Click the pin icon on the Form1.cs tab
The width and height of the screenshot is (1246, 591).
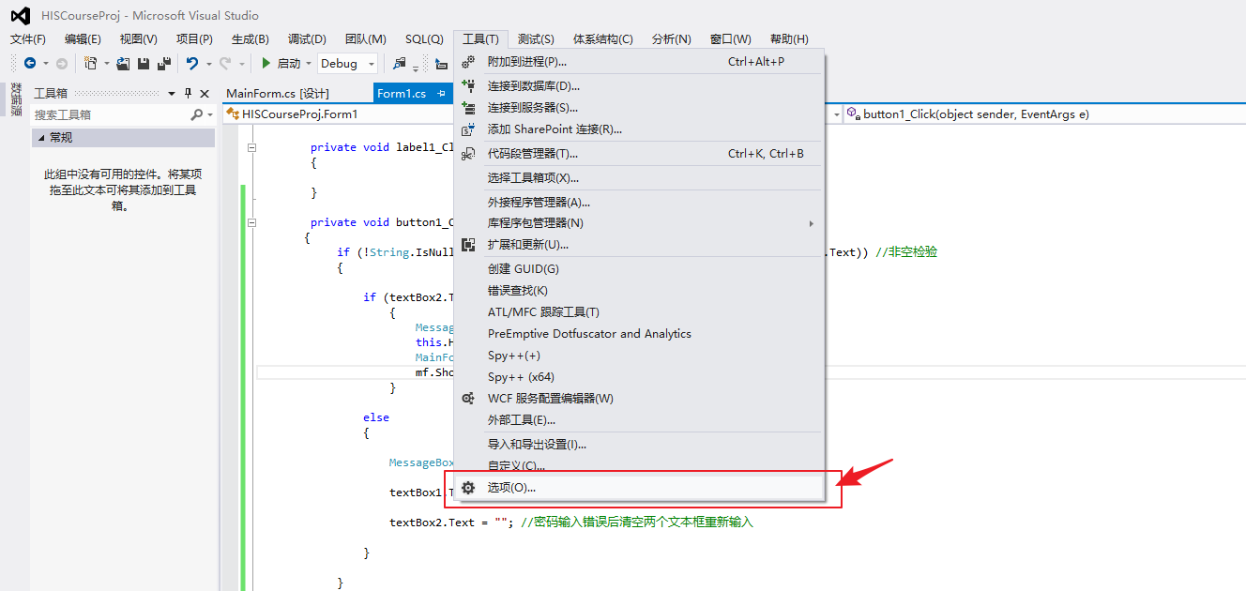[441, 93]
